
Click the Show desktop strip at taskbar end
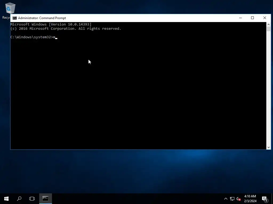pyautogui.click(x=272, y=199)
